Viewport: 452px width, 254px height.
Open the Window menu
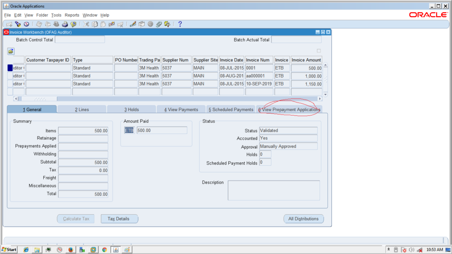pos(90,15)
